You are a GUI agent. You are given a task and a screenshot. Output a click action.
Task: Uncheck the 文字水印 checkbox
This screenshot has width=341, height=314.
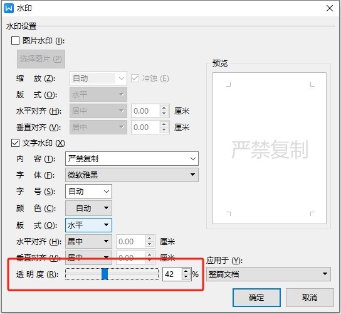coord(15,143)
